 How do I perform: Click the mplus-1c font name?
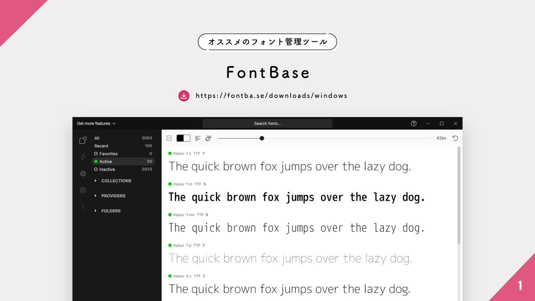coord(182,153)
